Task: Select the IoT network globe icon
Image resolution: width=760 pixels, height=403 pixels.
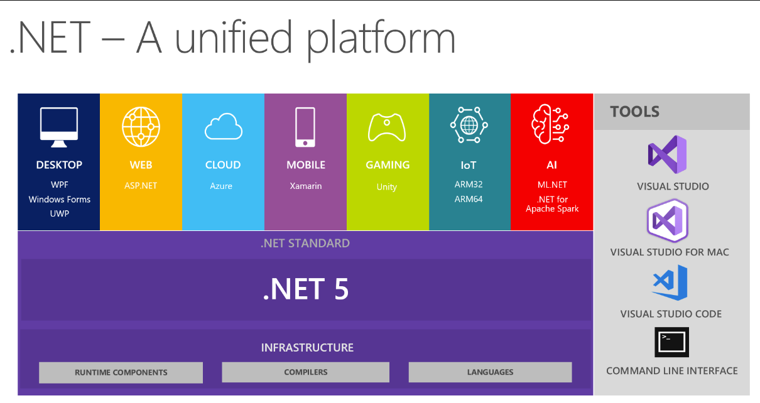Action: pyautogui.click(x=469, y=124)
